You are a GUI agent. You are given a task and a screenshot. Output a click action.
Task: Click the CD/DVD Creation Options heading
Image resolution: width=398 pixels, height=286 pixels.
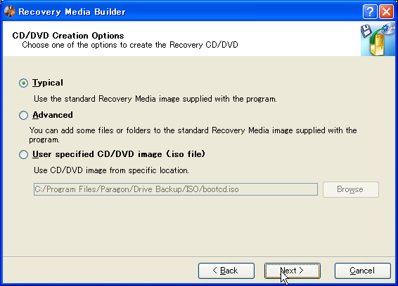click(x=68, y=36)
